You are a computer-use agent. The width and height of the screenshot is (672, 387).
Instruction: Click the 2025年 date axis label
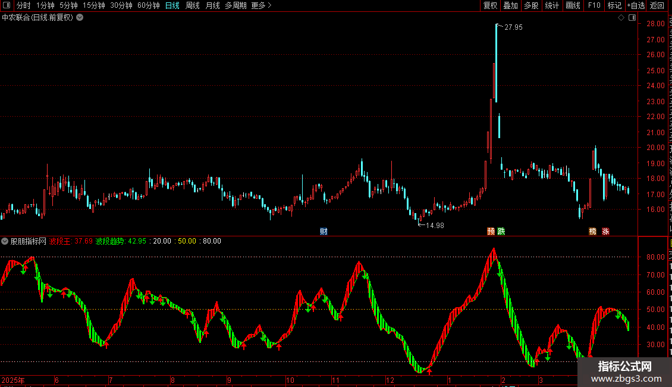click(x=13, y=380)
